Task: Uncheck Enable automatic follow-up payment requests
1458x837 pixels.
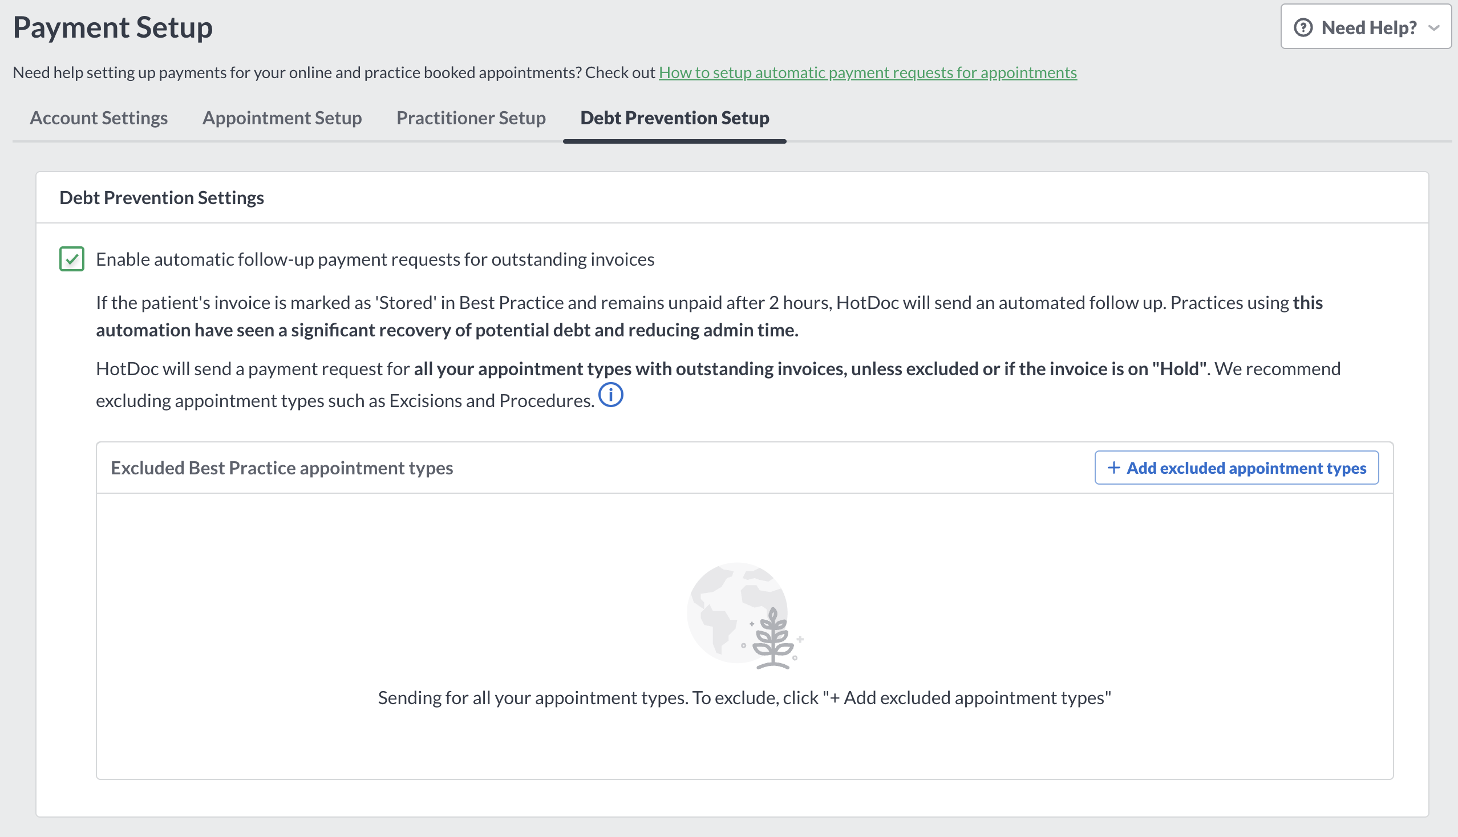Action: pos(72,259)
